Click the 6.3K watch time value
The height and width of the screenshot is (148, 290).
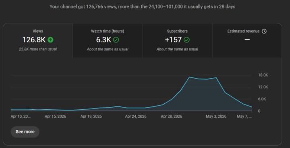pyautogui.click(x=104, y=40)
